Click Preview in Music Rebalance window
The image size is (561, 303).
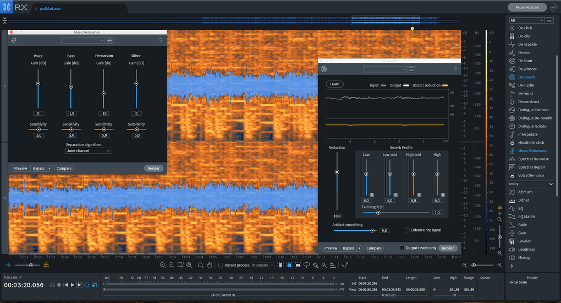[21, 168]
